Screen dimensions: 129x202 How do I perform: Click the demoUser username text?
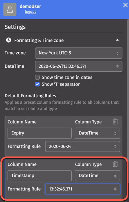coord(30,6)
